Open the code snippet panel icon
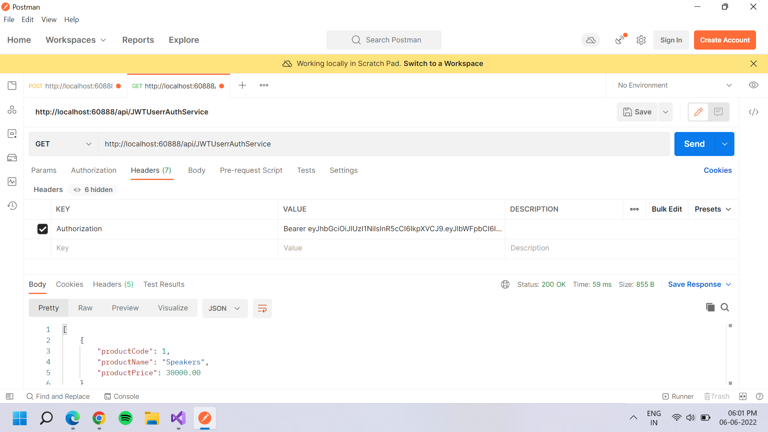This screenshot has height=432, width=768. pos(754,112)
